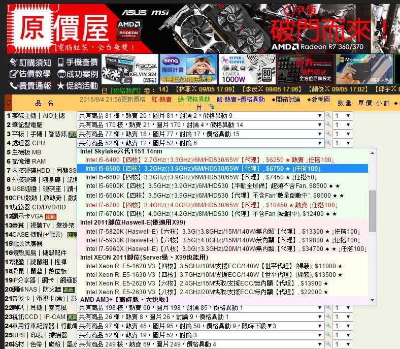Select Intel I7-5960X $34700 option
400x349 pixels.
tap(222, 248)
